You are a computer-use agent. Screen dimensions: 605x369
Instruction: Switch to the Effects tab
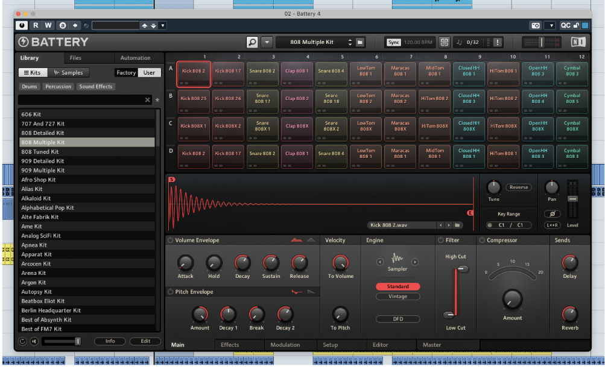pos(230,345)
